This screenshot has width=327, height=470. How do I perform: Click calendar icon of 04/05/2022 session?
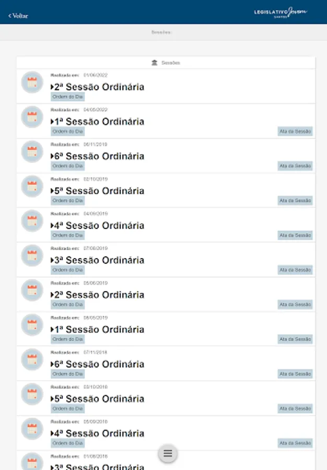[x=32, y=117]
